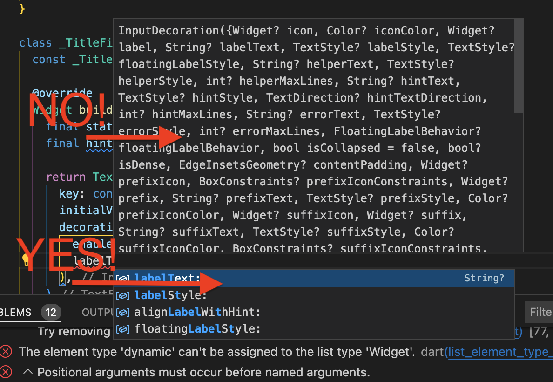Click the property icon beside floatingLabelStyle:
The height and width of the screenshot is (382, 553).
[x=123, y=329]
